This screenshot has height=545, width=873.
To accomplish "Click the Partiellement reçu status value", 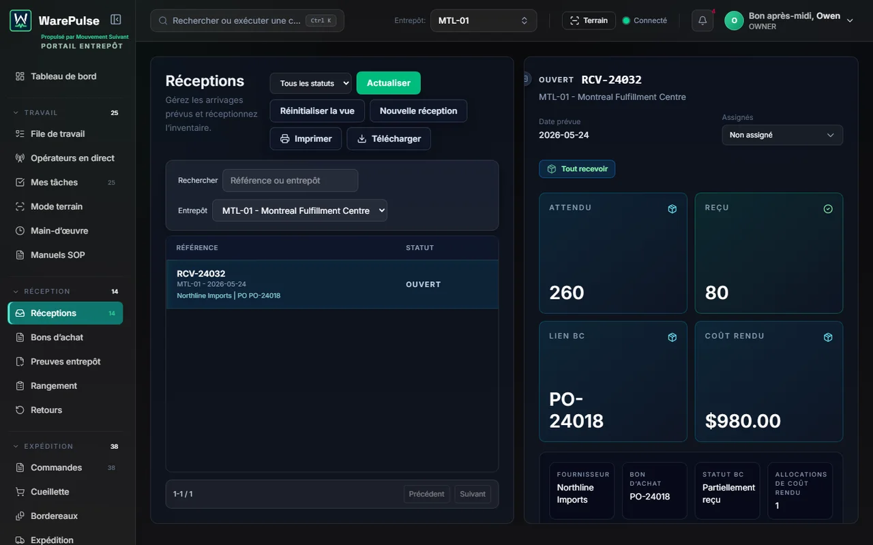I will 728,493.
